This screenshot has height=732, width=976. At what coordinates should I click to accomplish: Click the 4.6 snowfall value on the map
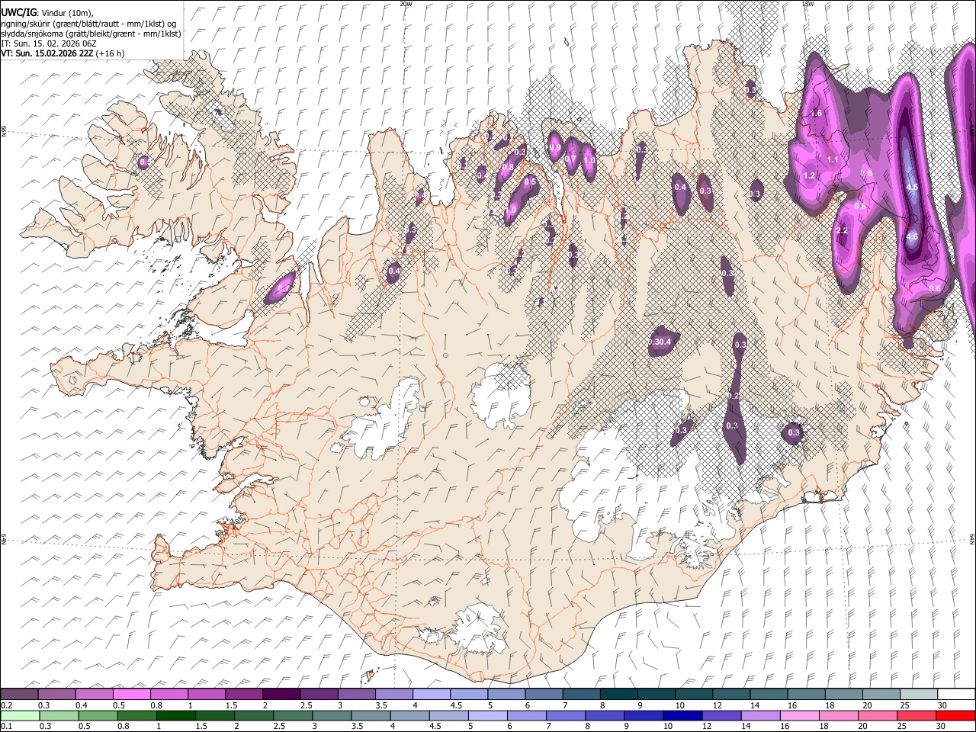912,237
